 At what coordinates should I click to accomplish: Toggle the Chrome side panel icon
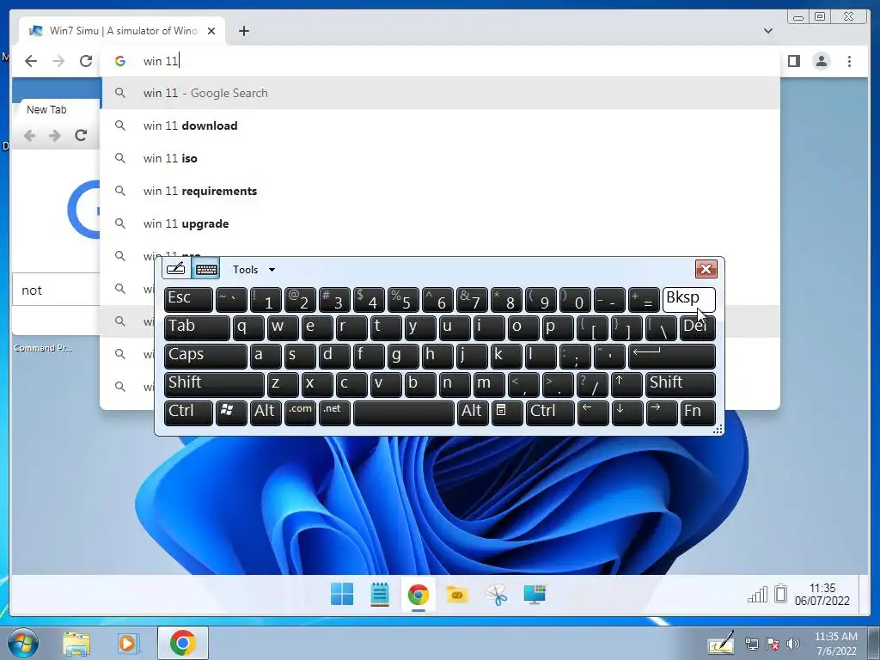pyautogui.click(x=793, y=61)
